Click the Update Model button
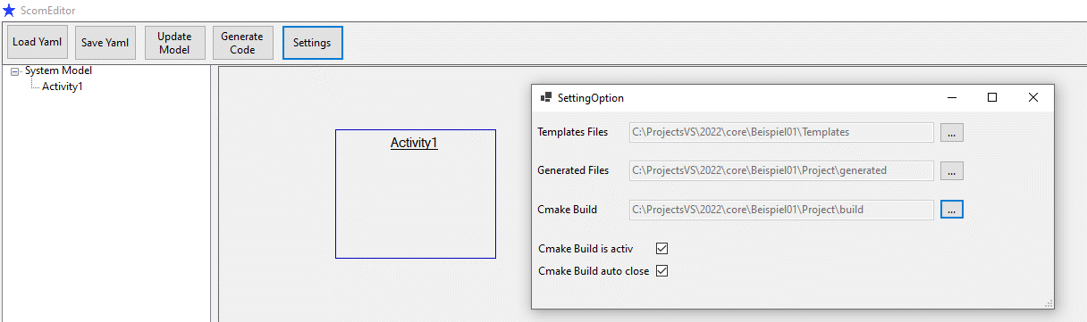The width and height of the screenshot is (1087, 322). [174, 43]
